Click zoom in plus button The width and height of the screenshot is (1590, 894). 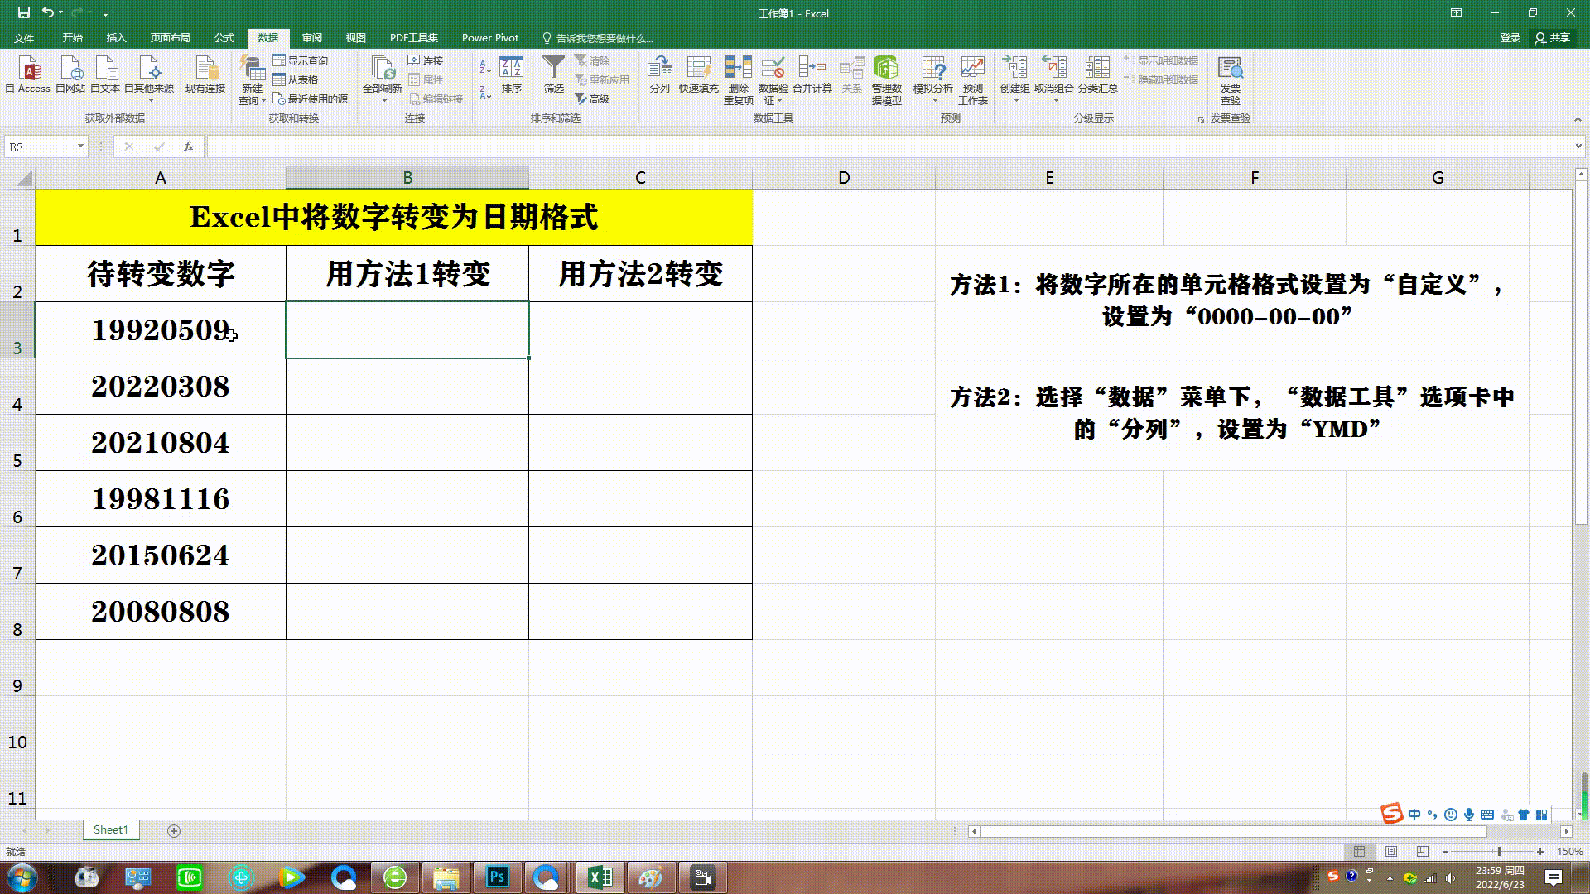[1540, 851]
